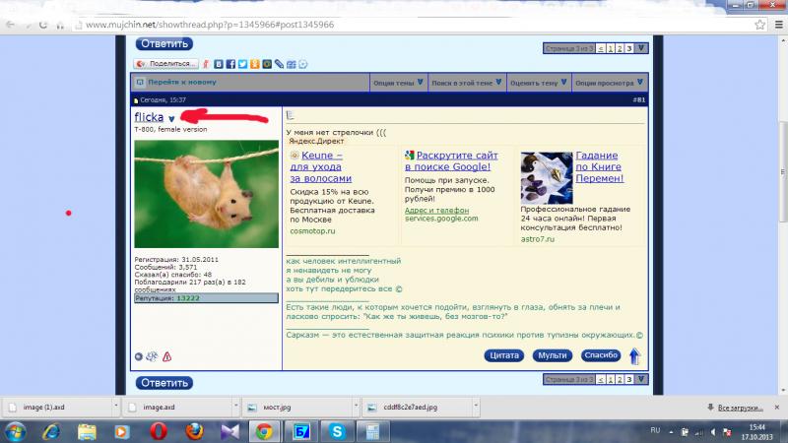788x443 pixels.
Task: Click the hamster avatar image
Action: [205, 194]
